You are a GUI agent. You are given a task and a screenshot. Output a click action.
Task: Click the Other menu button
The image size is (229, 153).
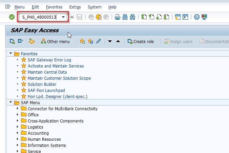click(55, 41)
